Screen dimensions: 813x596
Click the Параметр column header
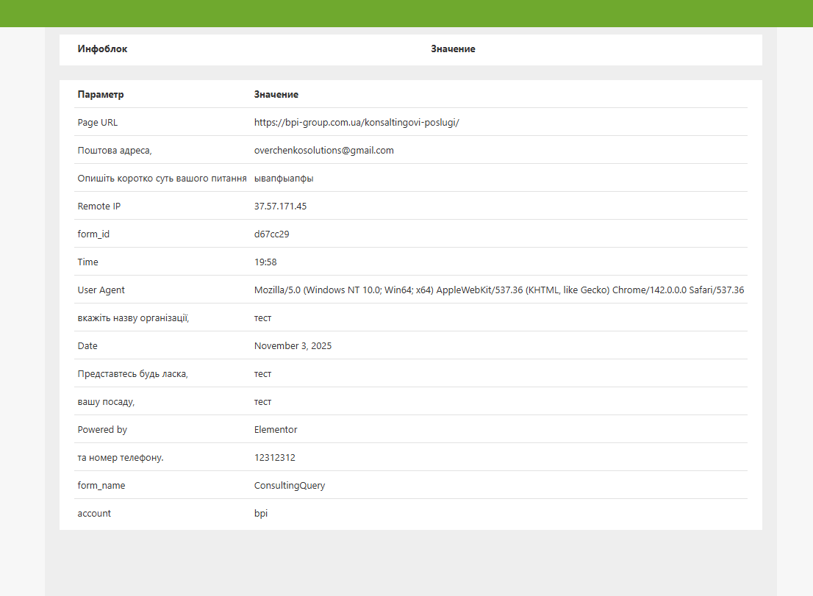(x=101, y=94)
